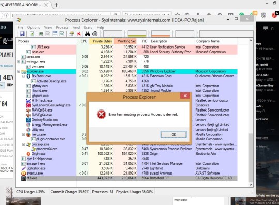This screenshot has height=205, width=279.
Task: Sort by the Process column header
Action: [x=47, y=41]
